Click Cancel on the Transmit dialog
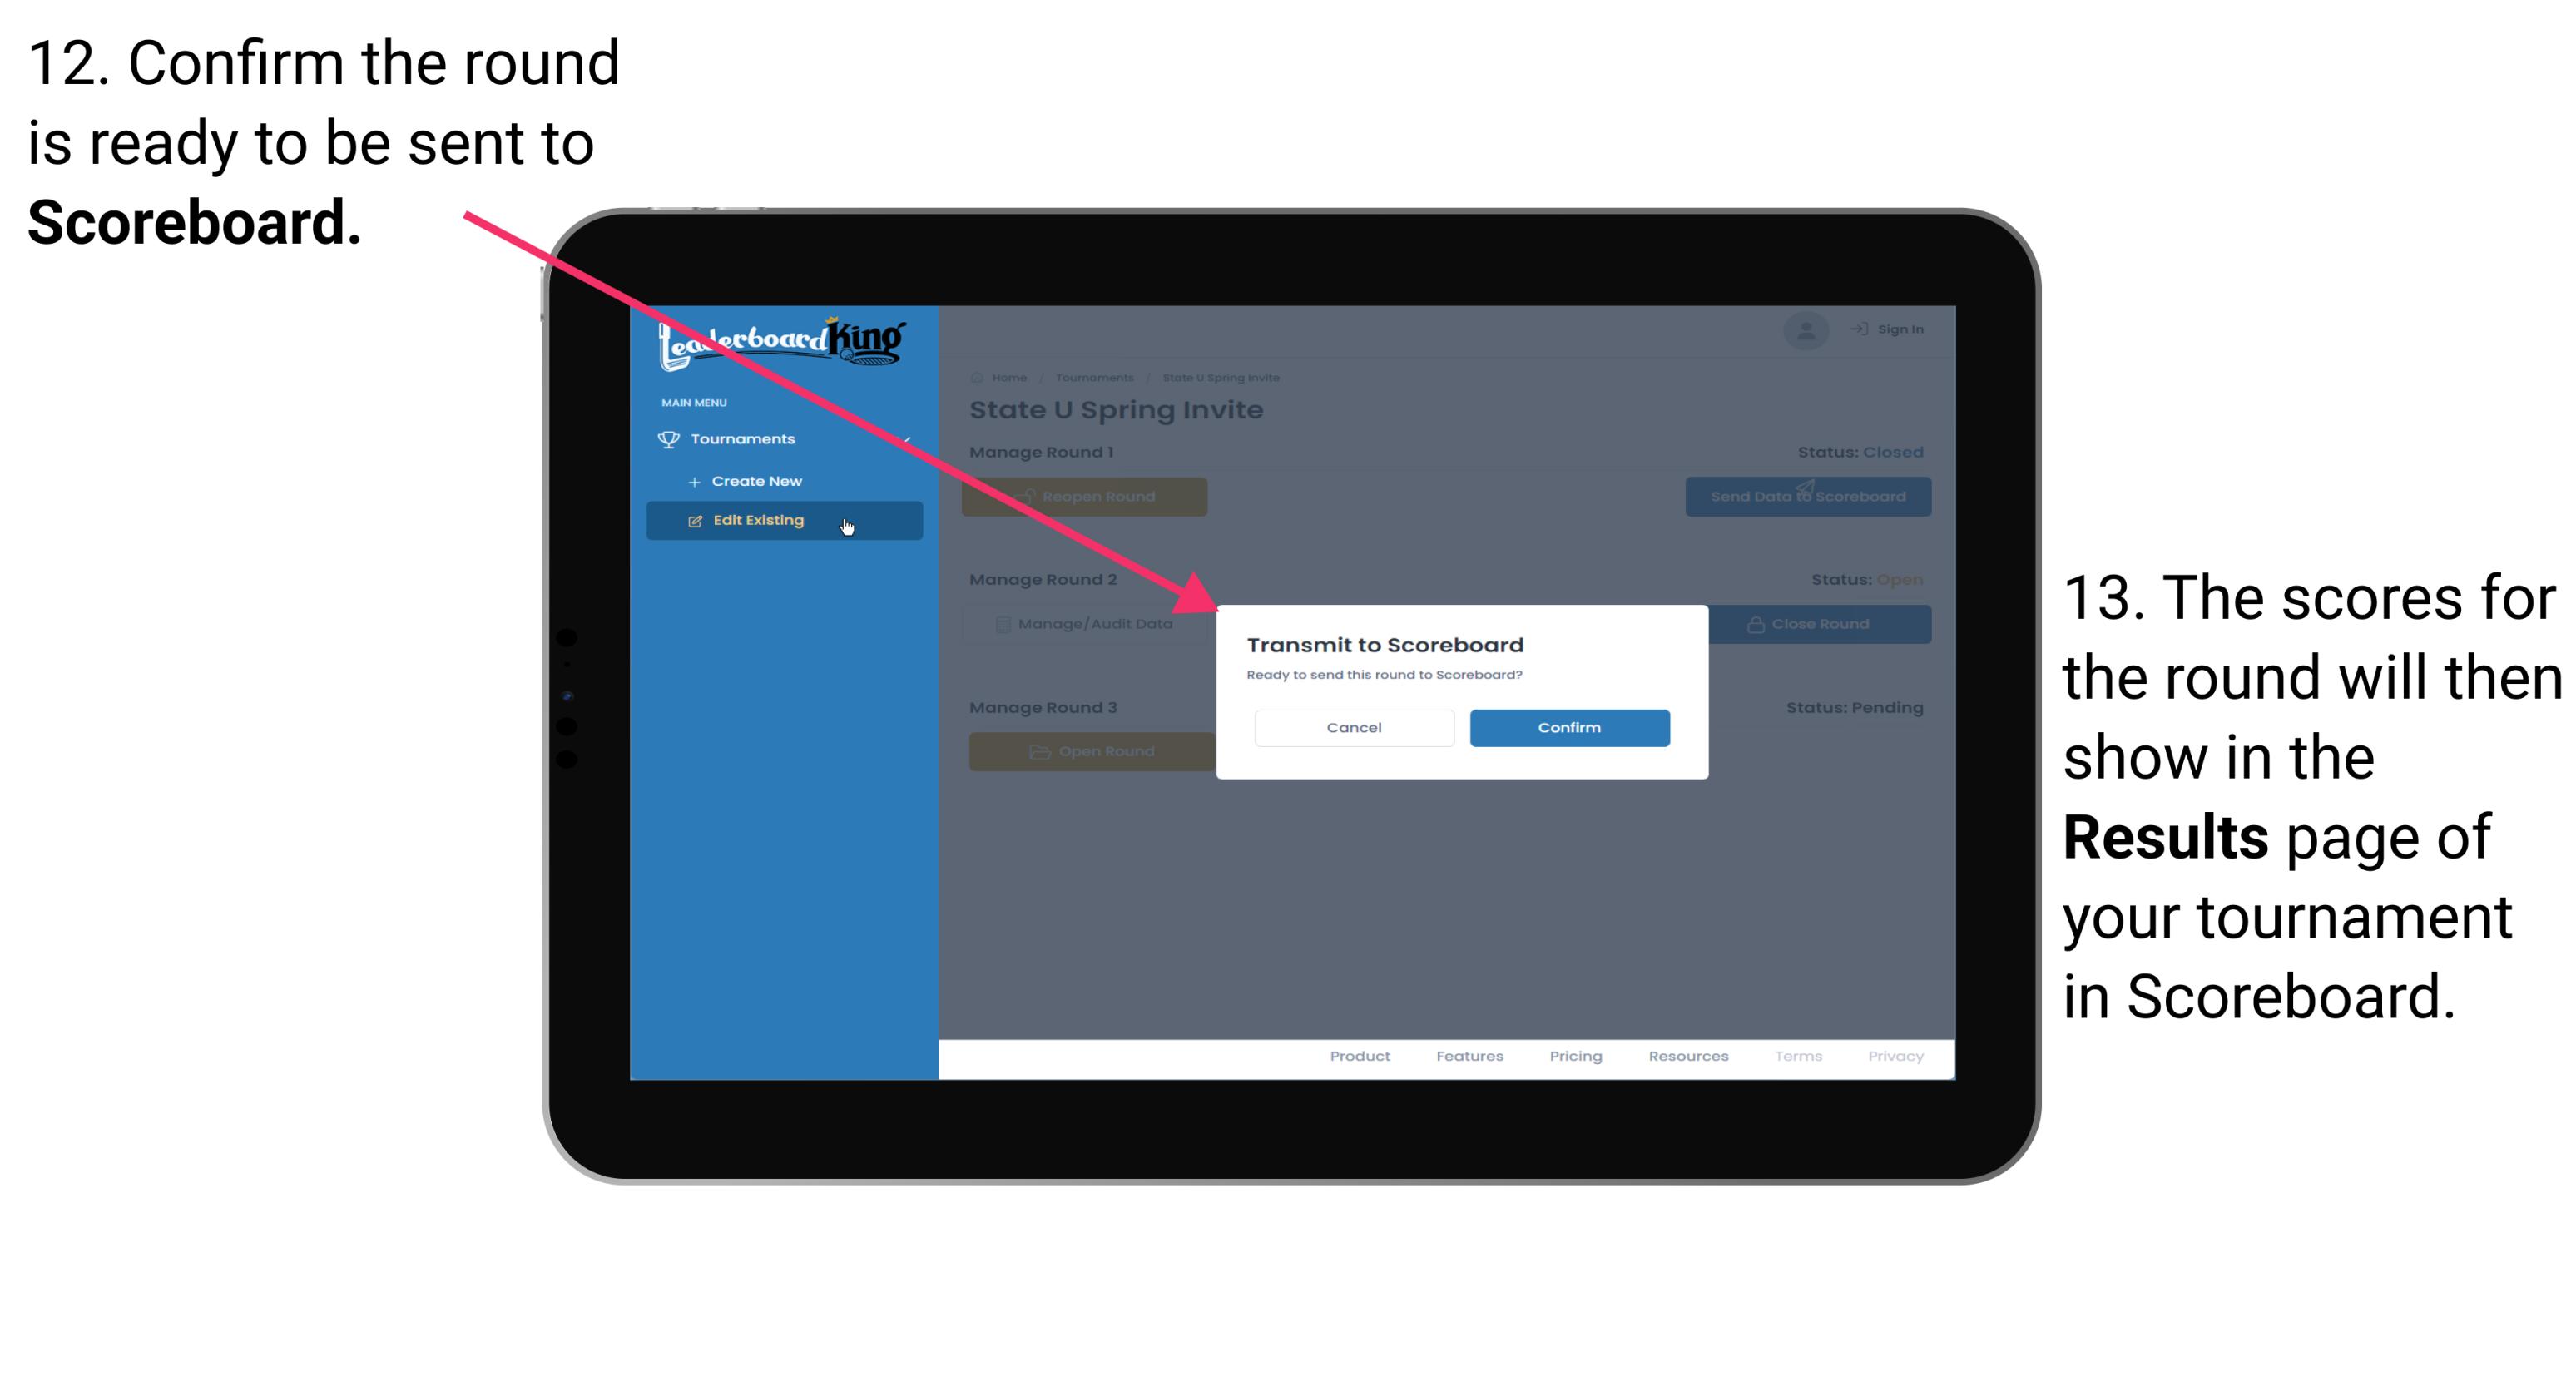The image size is (2576, 1386). (1352, 727)
